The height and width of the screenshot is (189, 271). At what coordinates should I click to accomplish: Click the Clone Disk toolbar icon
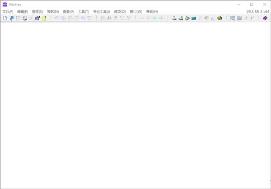click(x=181, y=18)
